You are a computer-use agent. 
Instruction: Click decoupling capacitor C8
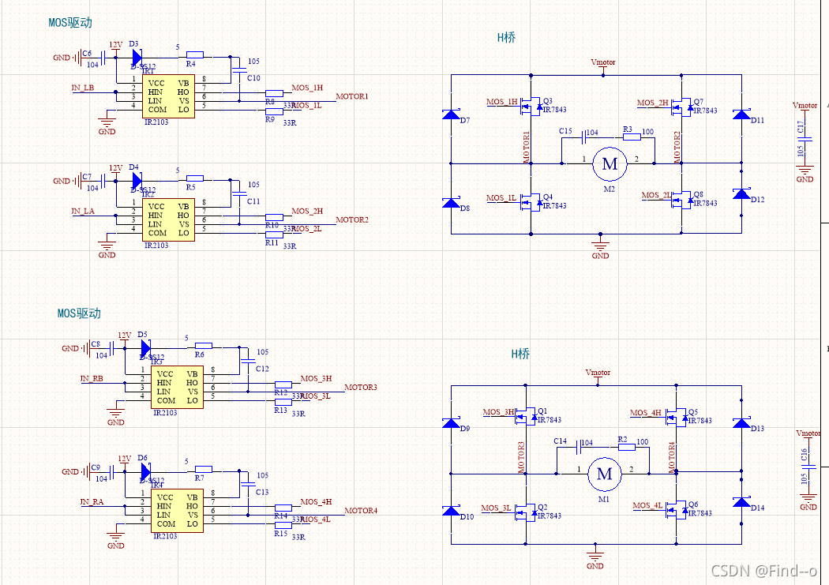click(x=113, y=348)
